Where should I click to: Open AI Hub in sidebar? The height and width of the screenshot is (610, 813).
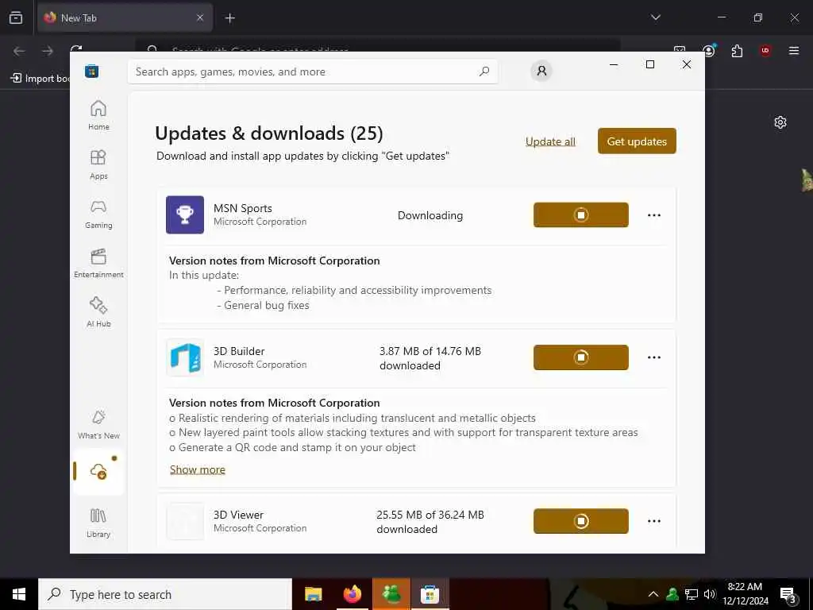(98, 312)
